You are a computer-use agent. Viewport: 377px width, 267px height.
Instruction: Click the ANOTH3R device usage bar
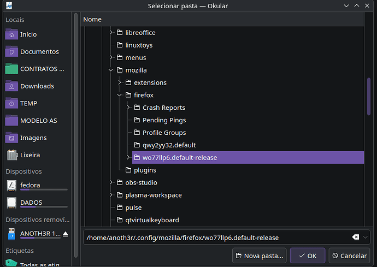click(x=40, y=238)
